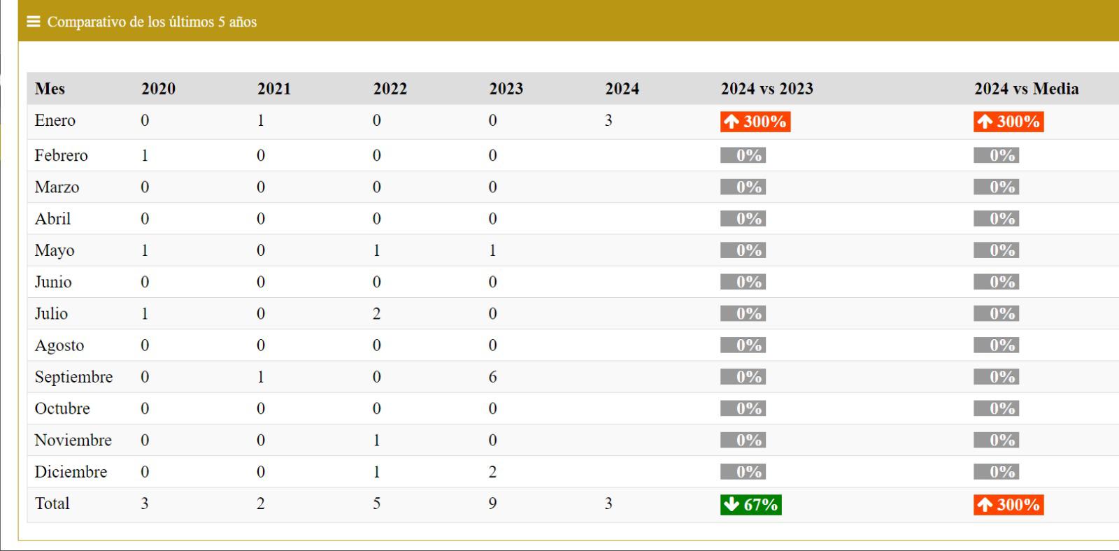Screen dimensions: 1119x551
Task: Click the value 6 in Septiembre's 2023 column
Action: click(492, 377)
